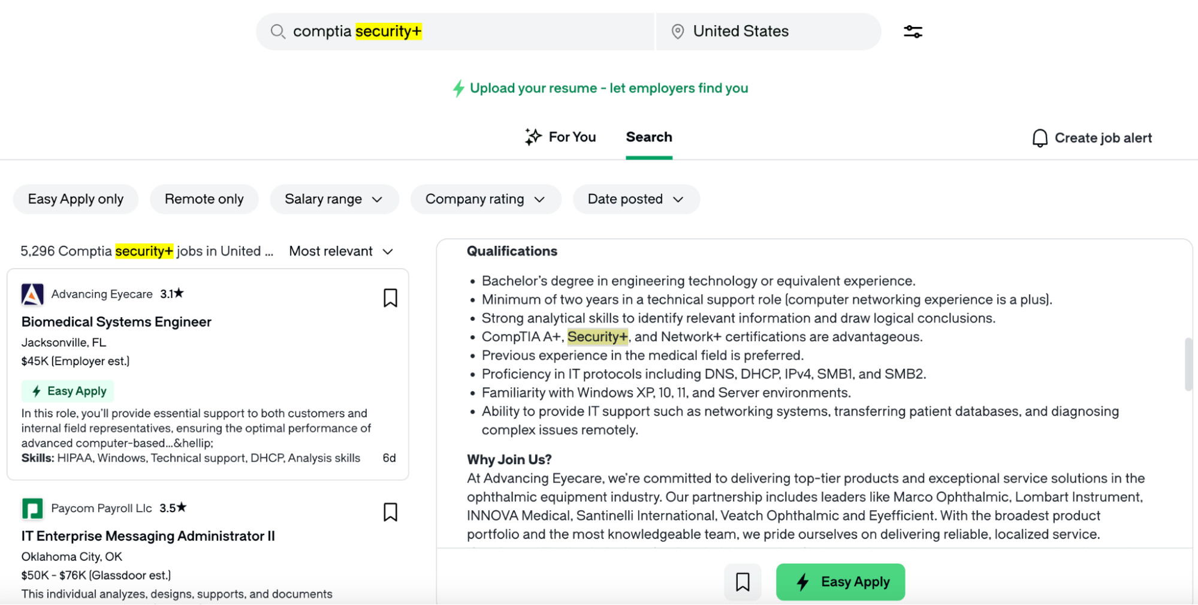The height and width of the screenshot is (605, 1198).
Task: Click the highlighted Security+ word in qualifications
Action: coord(598,337)
